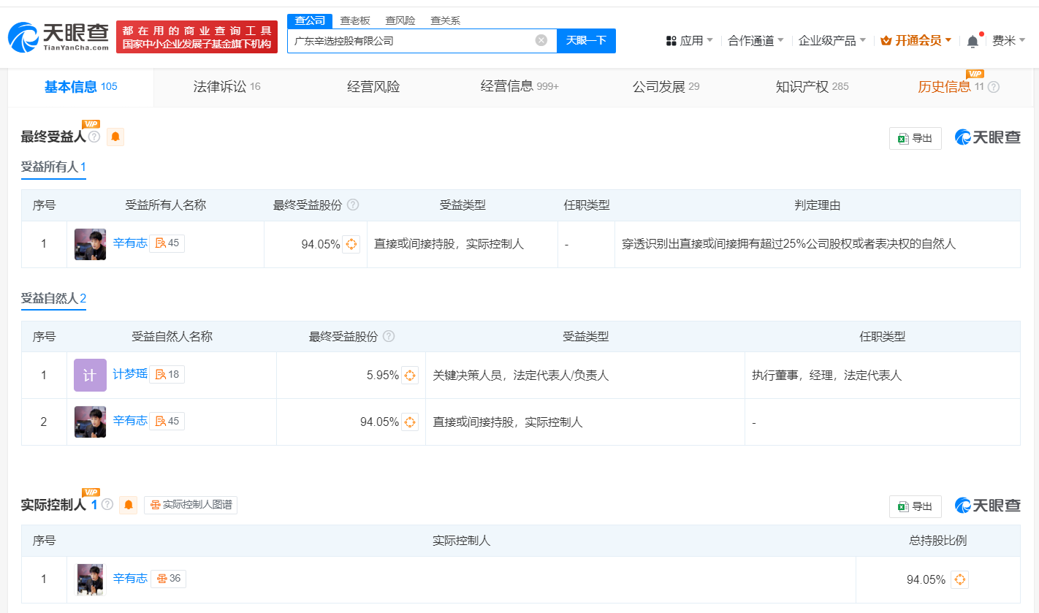Click 辛有志 photo in 受益所有人 table

(x=90, y=244)
